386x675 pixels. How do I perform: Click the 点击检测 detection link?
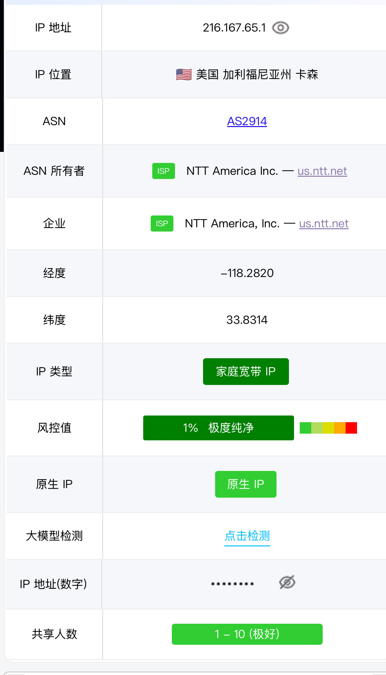coord(247,536)
